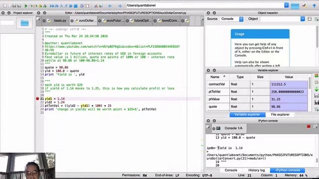319x179 pixels.
Task: Open the Source Console dropdown
Action: click(232, 19)
